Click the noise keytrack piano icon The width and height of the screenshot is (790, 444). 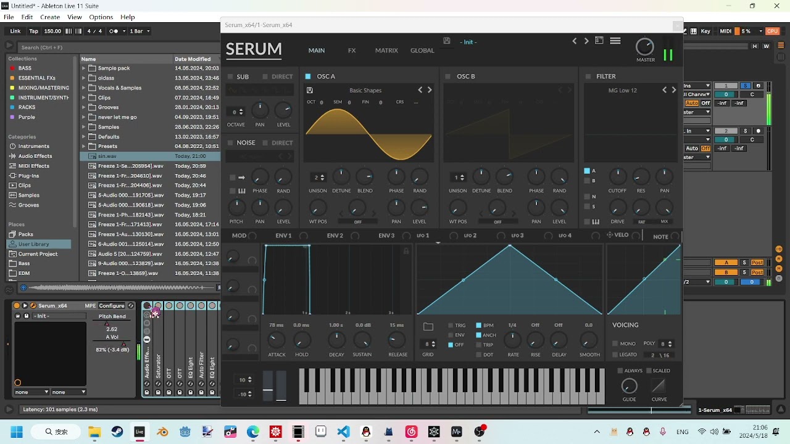tap(241, 191)
